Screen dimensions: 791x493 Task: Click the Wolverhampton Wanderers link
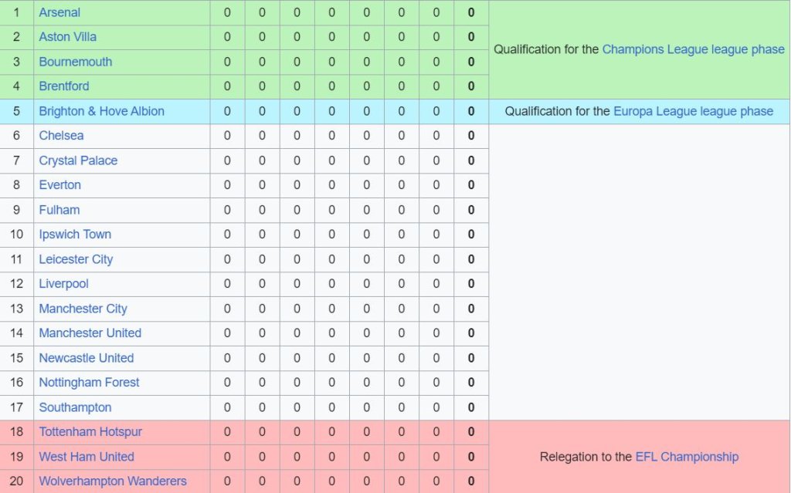pyautogui.click(x=113, y=481)
